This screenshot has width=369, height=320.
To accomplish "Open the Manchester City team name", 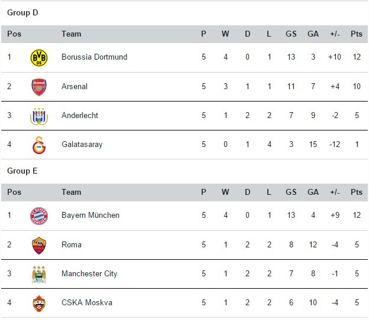I will click(89, 274).
